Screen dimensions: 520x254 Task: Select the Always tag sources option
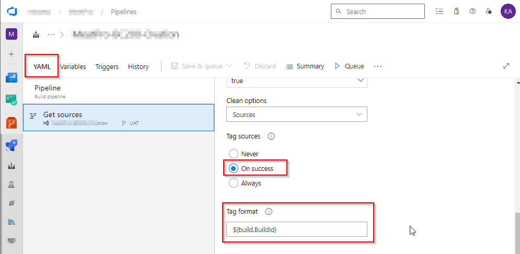click(234, 183)
